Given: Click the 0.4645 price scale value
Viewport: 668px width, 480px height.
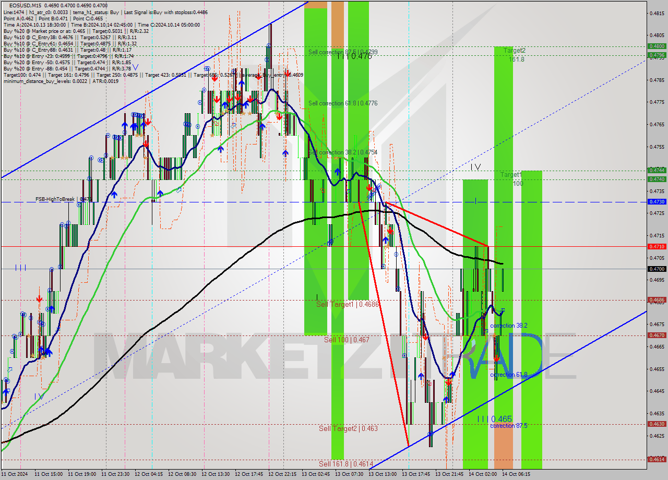Looking at the screenshot, I should pos(656,391).
